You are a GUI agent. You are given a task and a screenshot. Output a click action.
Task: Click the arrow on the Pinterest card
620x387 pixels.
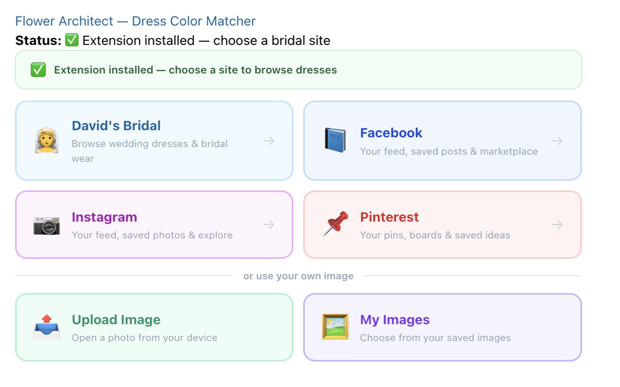click(x=557, y=224)
